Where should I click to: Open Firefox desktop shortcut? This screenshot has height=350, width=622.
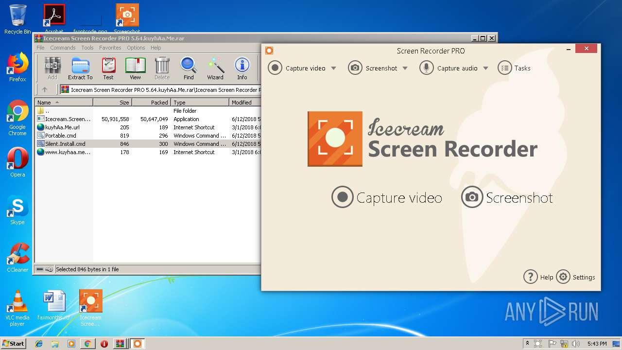point(17,67)
